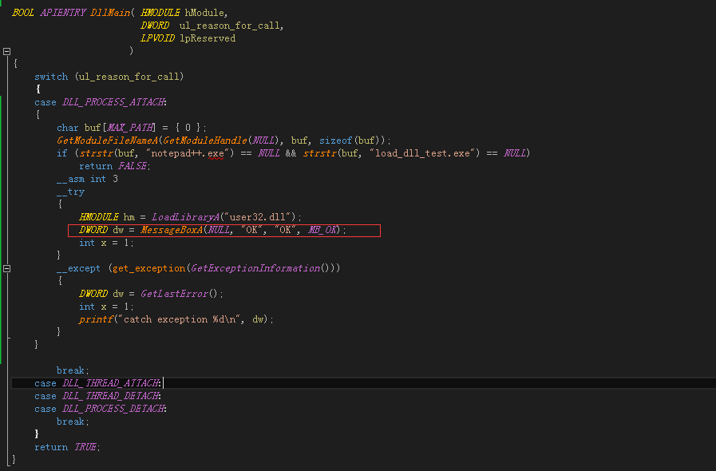Click GetModuleHandle in the code
The height and width of the screenshot is (471, 716).
point(205,141)
